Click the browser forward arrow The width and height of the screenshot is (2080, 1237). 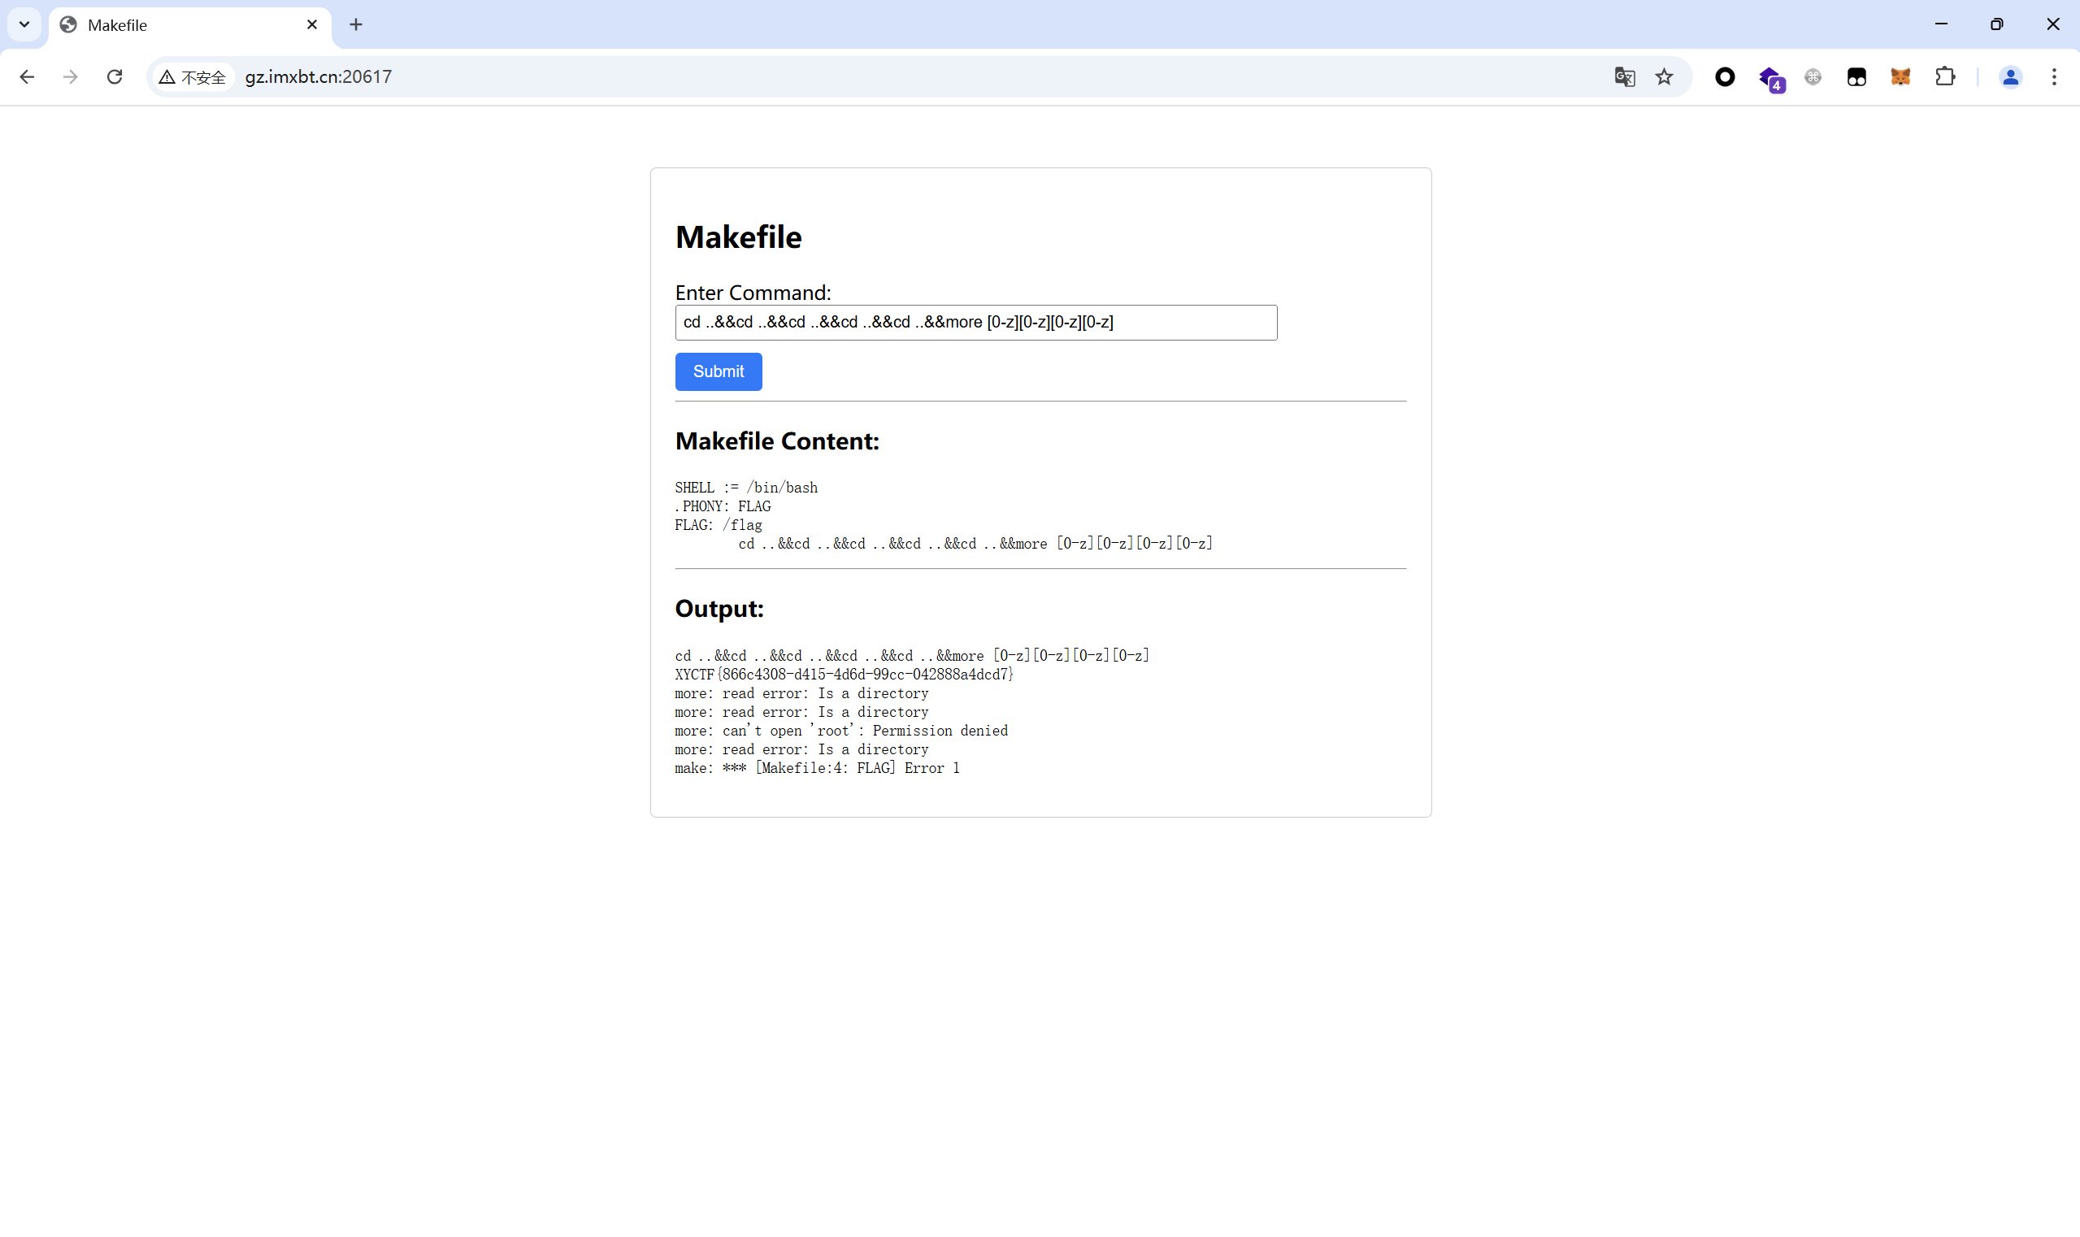coord(71,76)
